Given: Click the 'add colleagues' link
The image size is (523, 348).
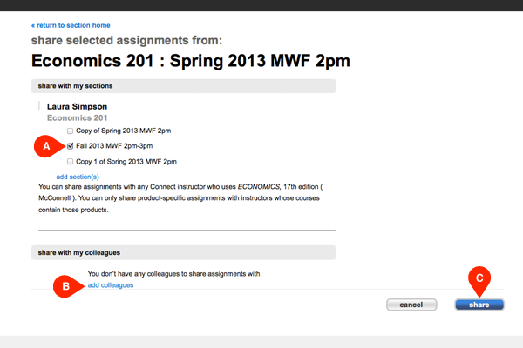Looking at the screenshot, I should pyautogui.click(x=111, y=285).
